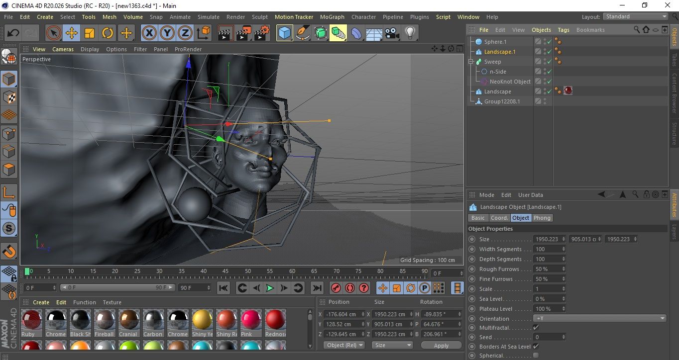
Task: Enable the Spherical checkbox
Action: (x=536, y=355)
